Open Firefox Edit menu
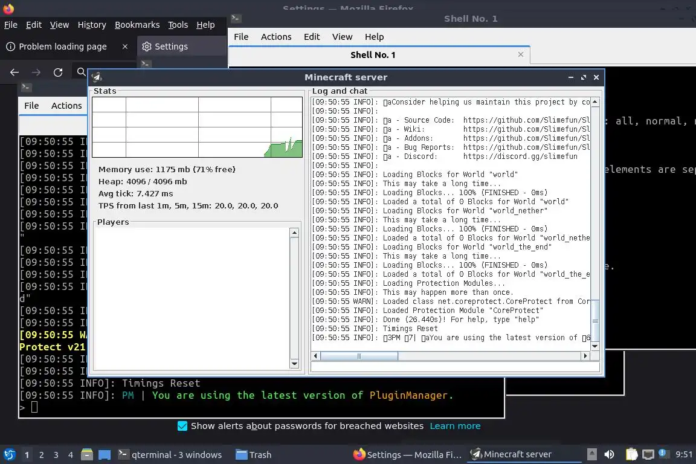Image resolution: width=696 pixels, height=464 pixels. pos(34,25)
